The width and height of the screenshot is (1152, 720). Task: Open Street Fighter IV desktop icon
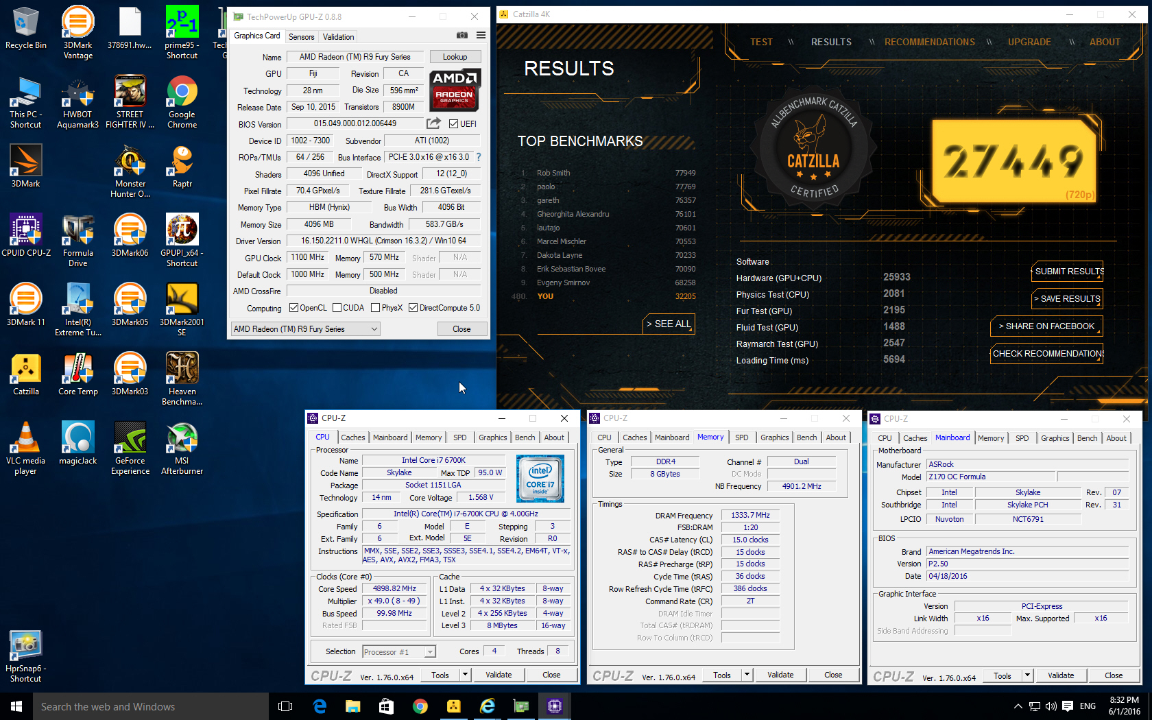tap(130, 101)
